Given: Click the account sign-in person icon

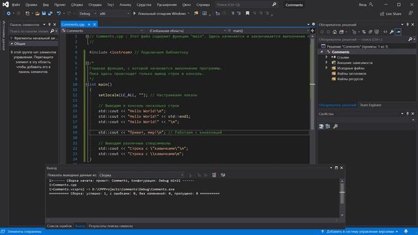Looking at the screenshot, I should coord(371,5).
